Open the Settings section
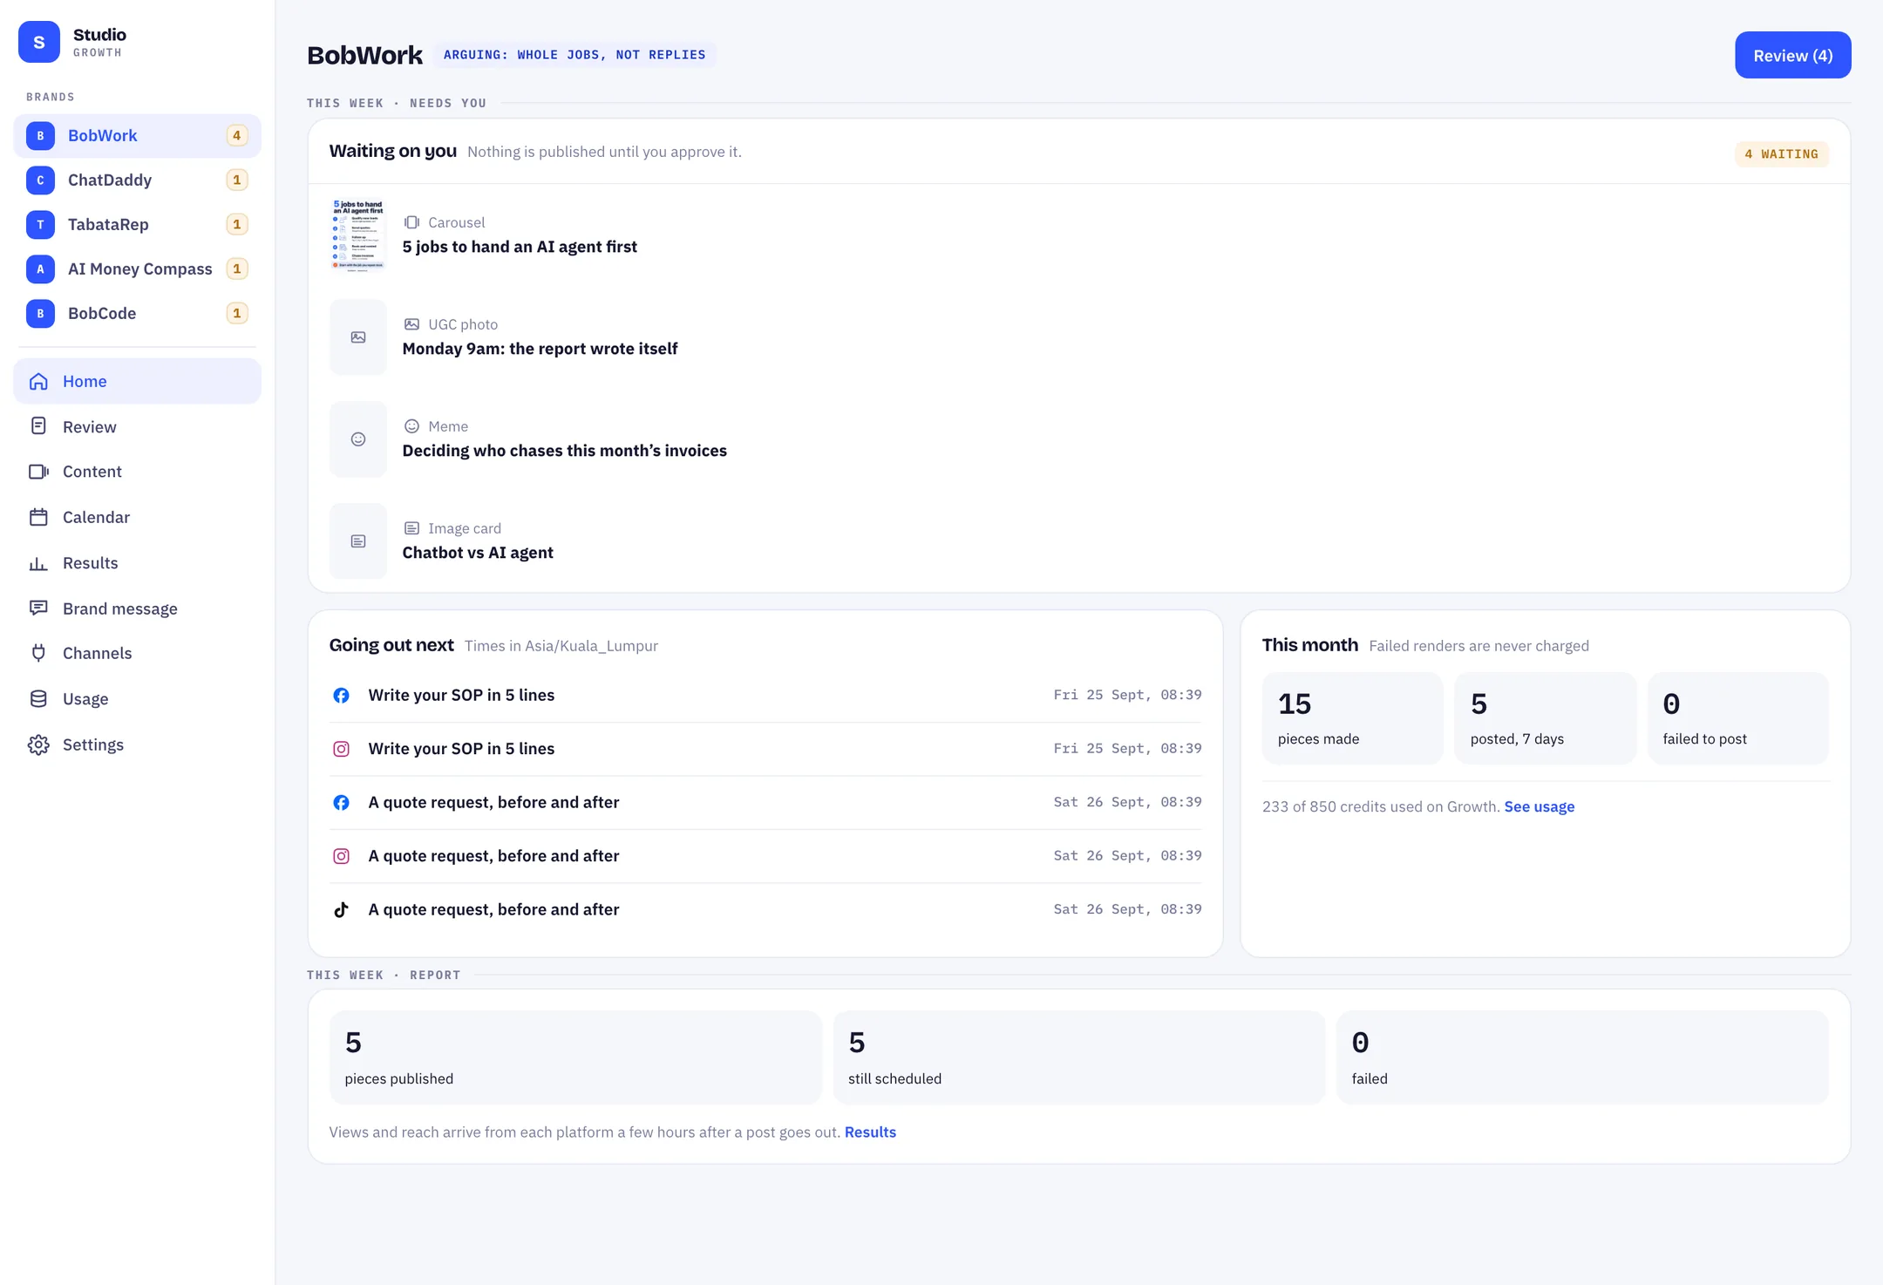 [x=138, y=744]
